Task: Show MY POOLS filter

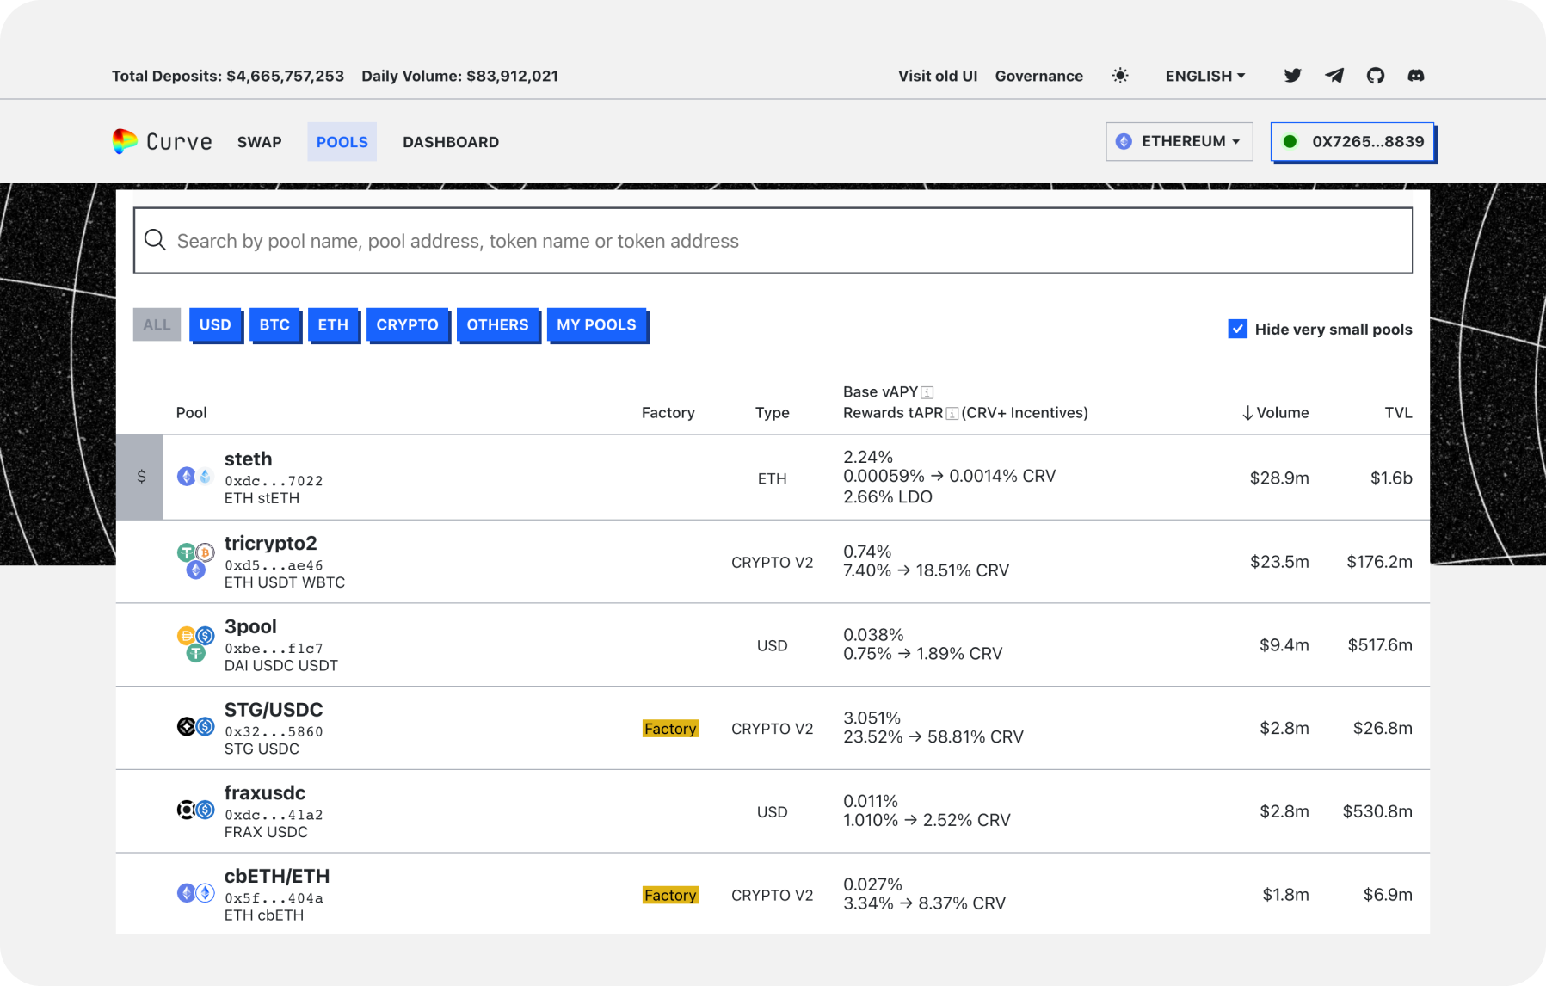Action: pos(596,324)
